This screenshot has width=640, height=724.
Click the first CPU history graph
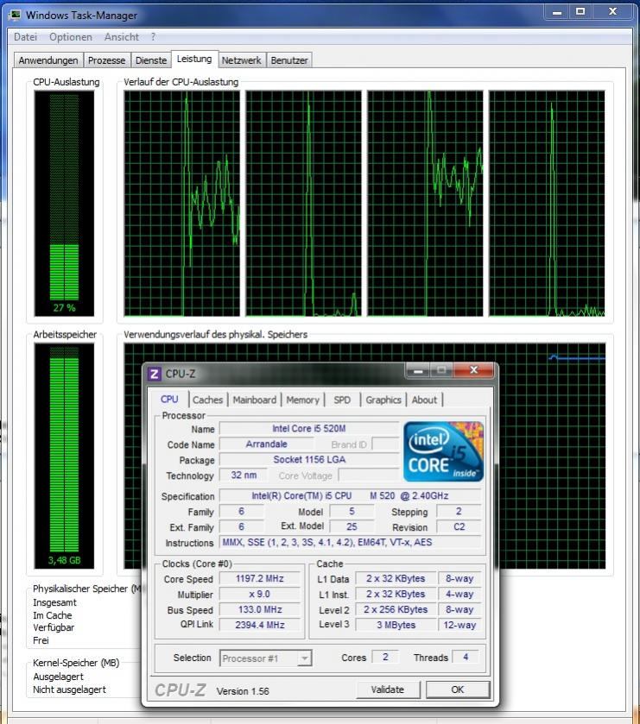(181, 203)
